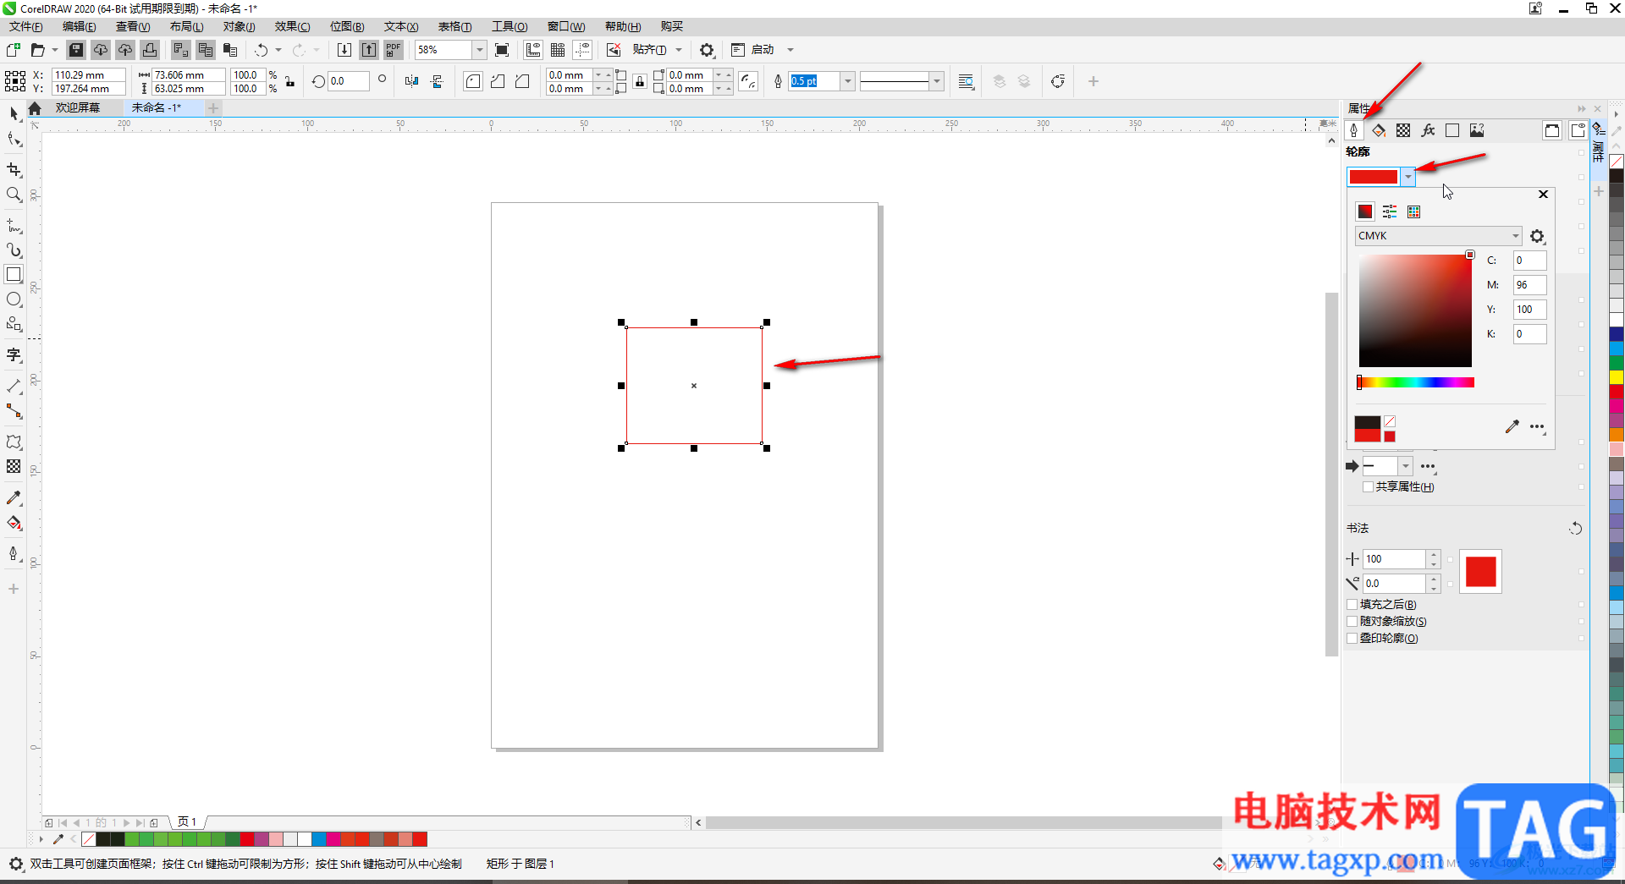Click the Save disk icon
The height and width of the screenshot is (884, 1625).
point(76,50)
